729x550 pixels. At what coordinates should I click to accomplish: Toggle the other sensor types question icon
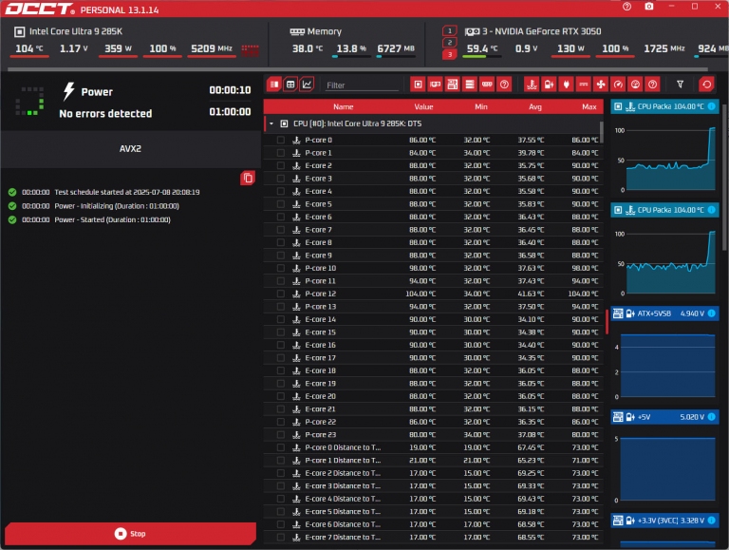652,85
